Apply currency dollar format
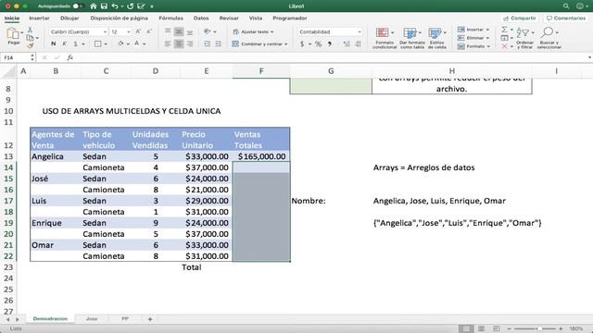 tap(302, 43)
